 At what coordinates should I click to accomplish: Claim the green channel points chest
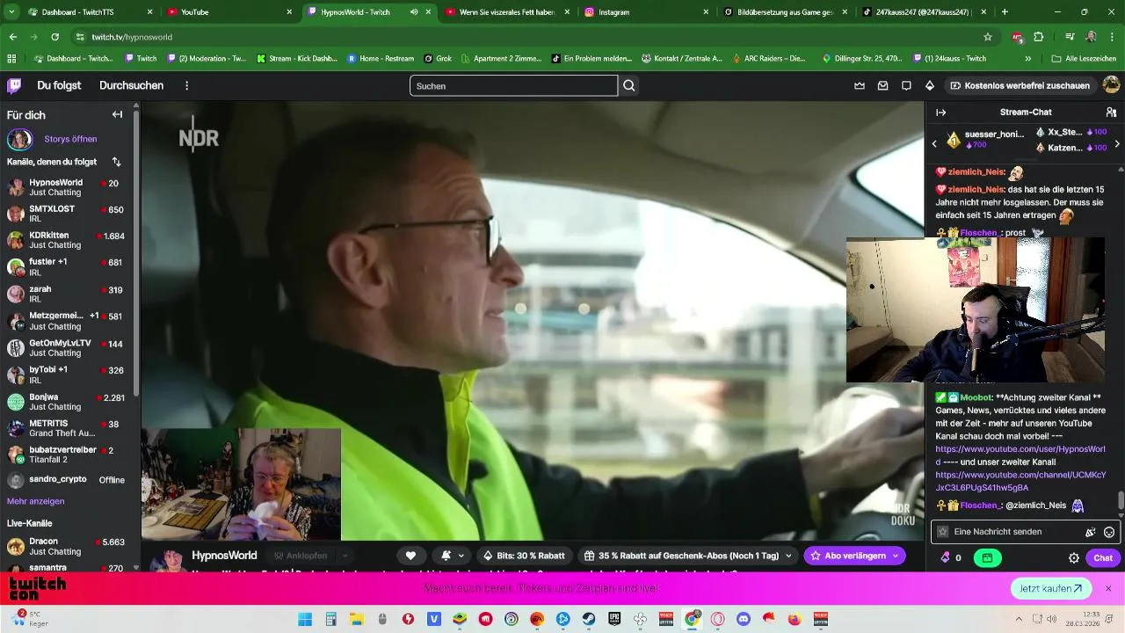[987, 557]
